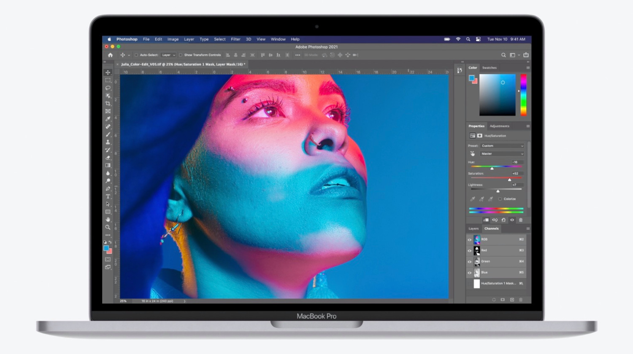Select the Path Selection tool
Image resolution: width=633 pixels, height=354 pixels.
point(108,204)
